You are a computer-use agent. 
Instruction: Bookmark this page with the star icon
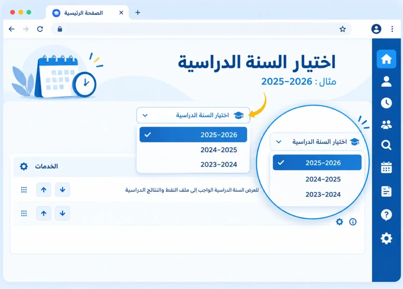tap(343, 29)
